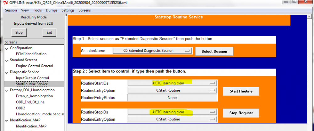The width and height of the screenshot is (314, 131).
Task: Open the Tools menu
Action: [x=37, y=10]
